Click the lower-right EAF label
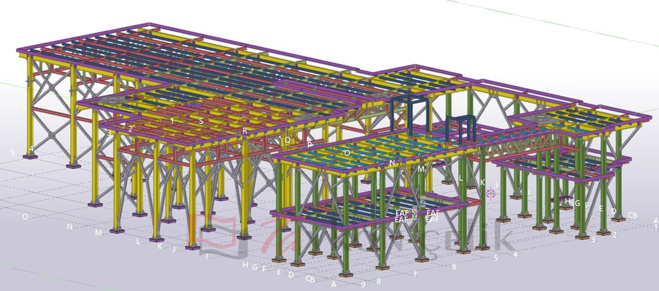This screenshot has height=291, width=659. pos(433,220)
